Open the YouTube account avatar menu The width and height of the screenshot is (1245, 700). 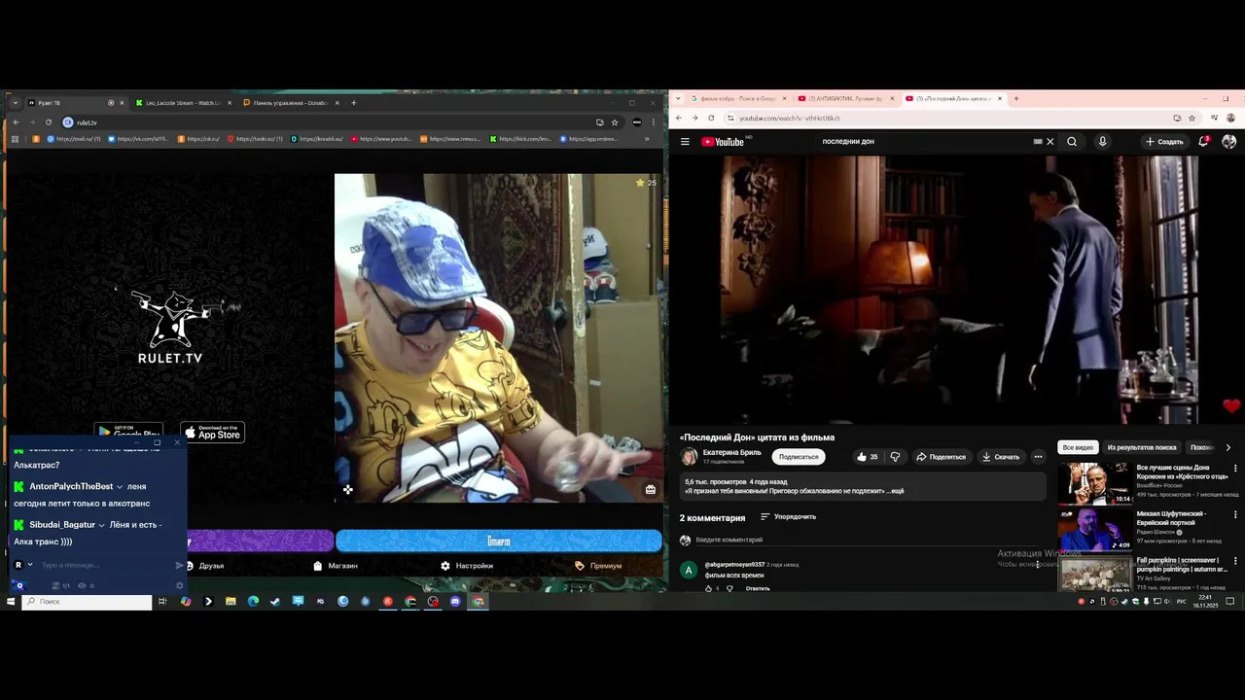click(1229, 142)
